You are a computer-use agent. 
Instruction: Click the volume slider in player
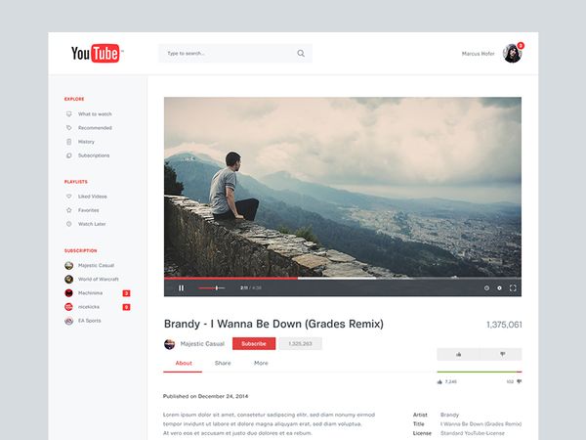click(212, 287)
